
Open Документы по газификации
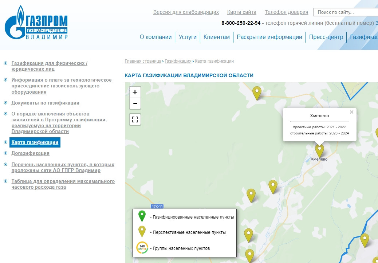tap(45, 103)
